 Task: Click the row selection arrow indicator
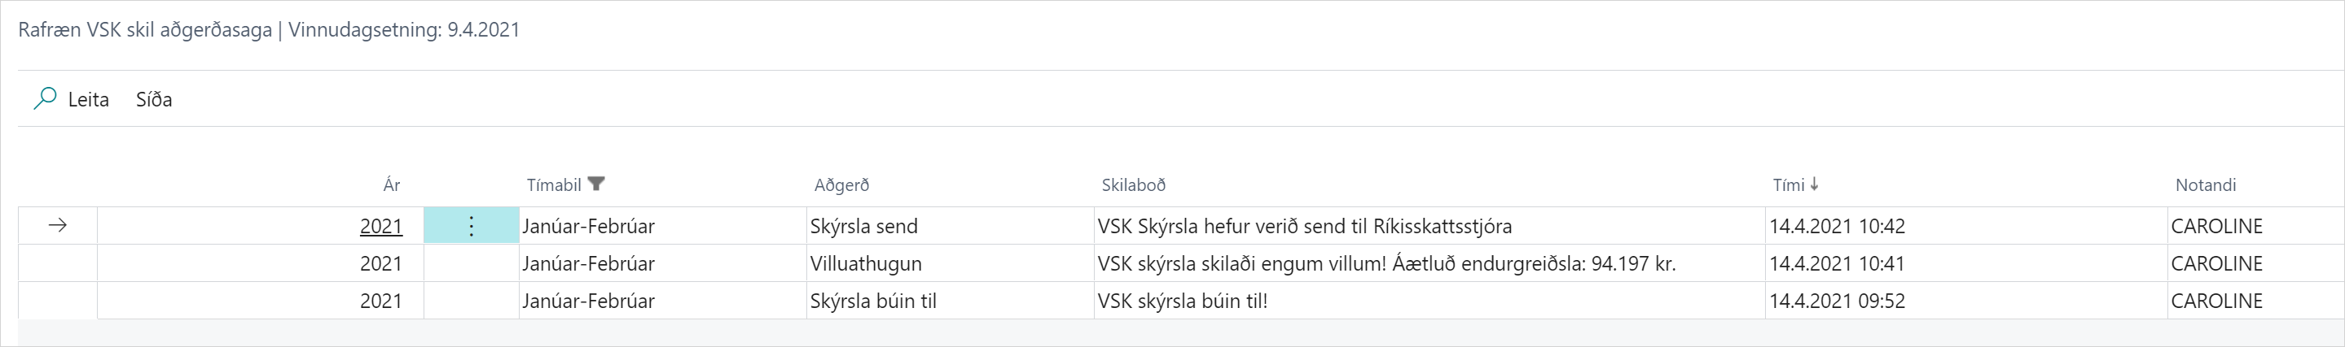pos(57,226)
